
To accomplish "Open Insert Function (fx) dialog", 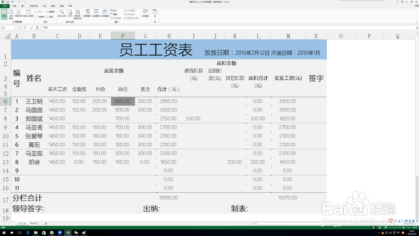I will [x=37, y=28].
